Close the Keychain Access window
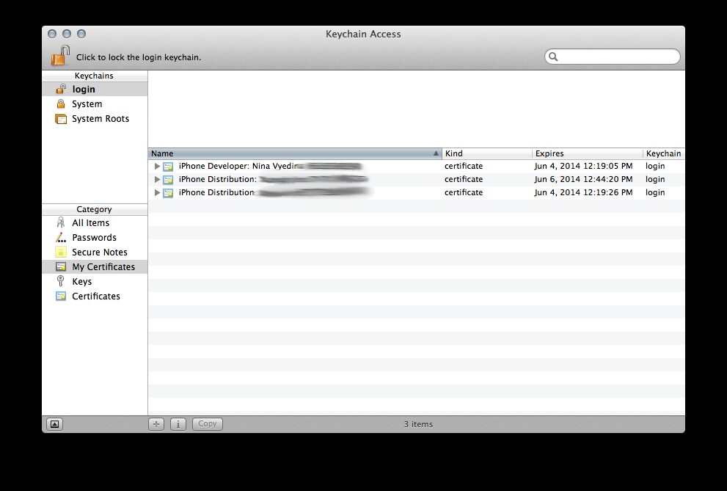This screenshot has width=727, height=491. 52,34
